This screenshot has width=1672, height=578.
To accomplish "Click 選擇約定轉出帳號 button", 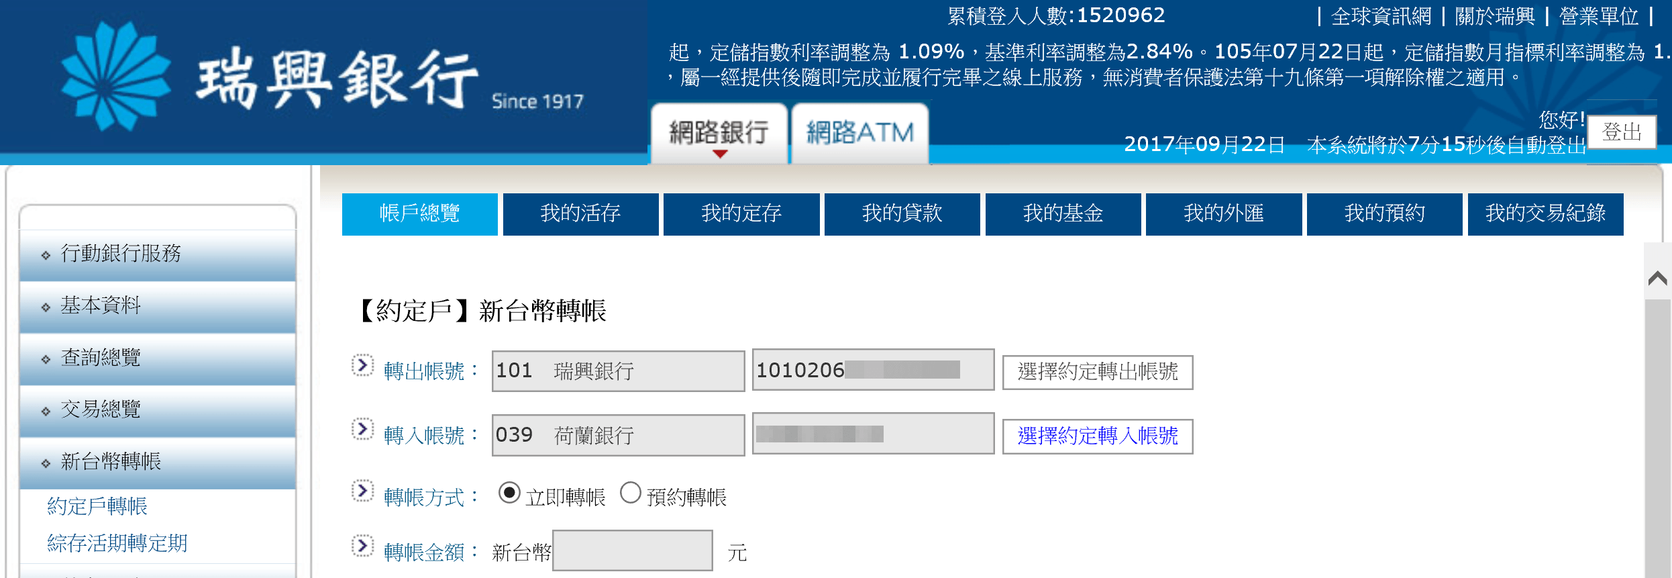I will tap(1098, 372).
